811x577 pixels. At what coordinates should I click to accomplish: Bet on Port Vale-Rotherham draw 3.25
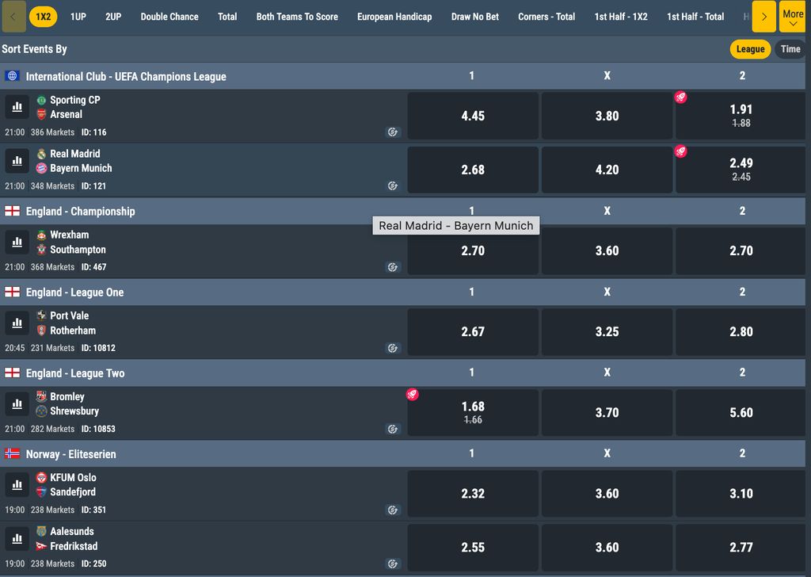[607, 332]
